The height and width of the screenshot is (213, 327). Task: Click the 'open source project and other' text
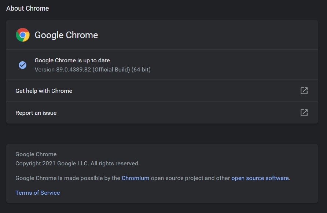[190, 178]
